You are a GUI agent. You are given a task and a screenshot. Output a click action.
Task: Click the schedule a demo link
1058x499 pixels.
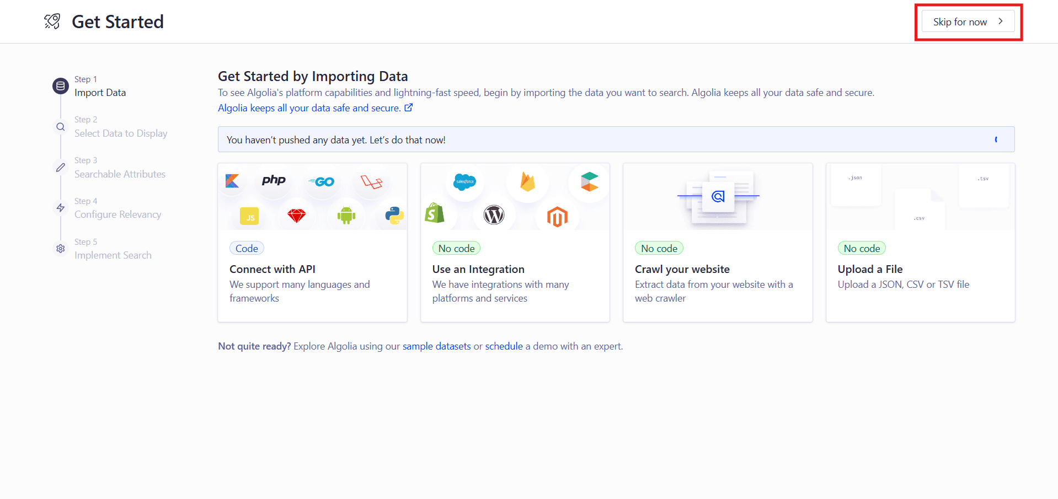tap(504, 346)
